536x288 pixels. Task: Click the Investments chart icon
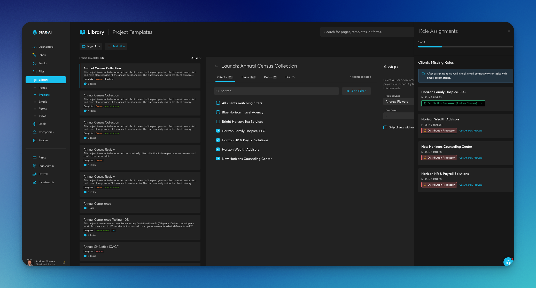coord(35,182)
